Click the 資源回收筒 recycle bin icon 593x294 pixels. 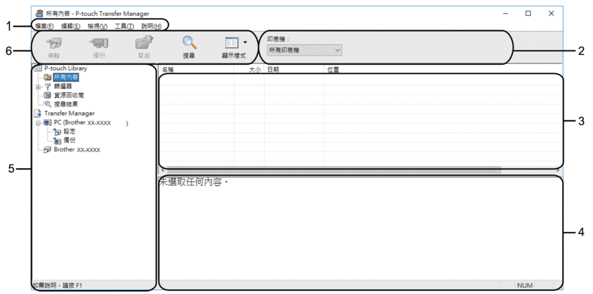coord(48,95)
